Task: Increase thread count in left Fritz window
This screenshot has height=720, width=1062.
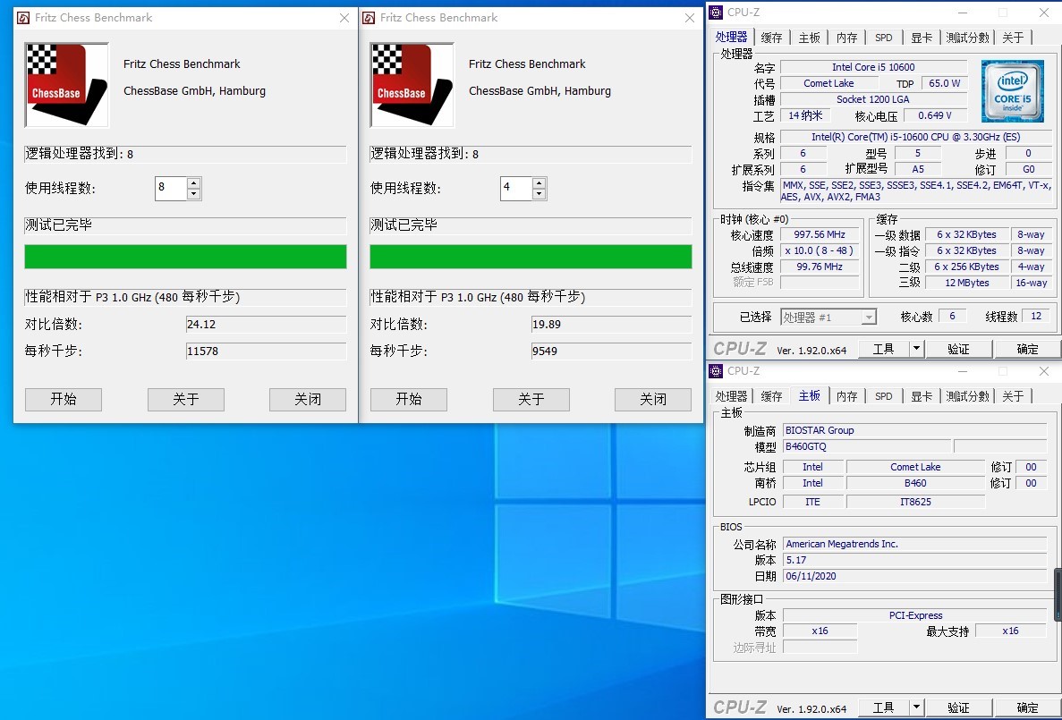Action: click(x=194, y=182)
